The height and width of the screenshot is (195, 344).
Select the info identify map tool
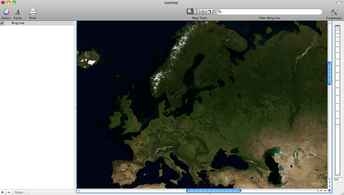pyautogui.click(x=196, y=12)
